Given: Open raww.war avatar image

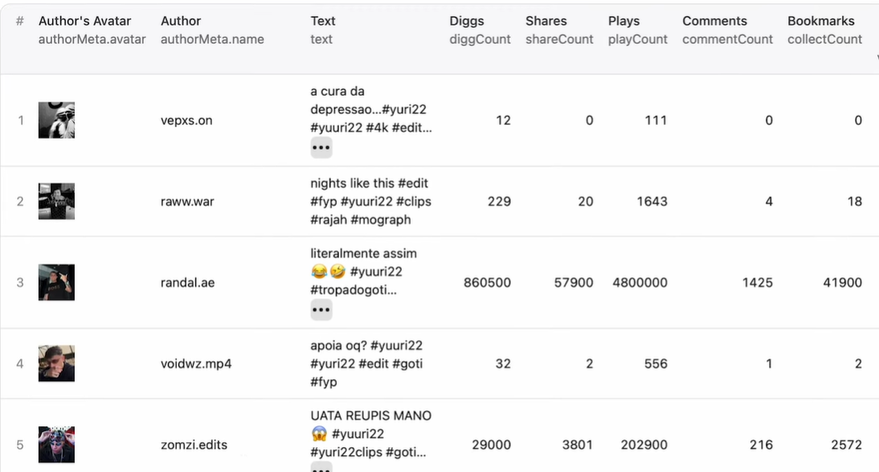Looking at the screenshot, I should (x=56, y=201).
